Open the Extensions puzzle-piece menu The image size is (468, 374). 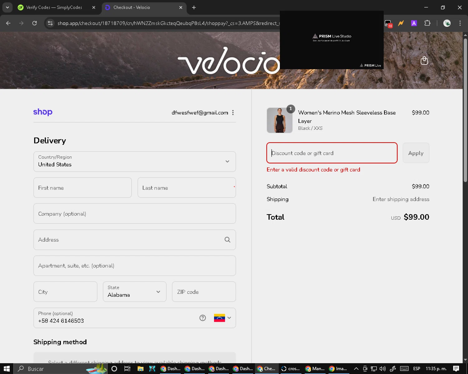427,23
